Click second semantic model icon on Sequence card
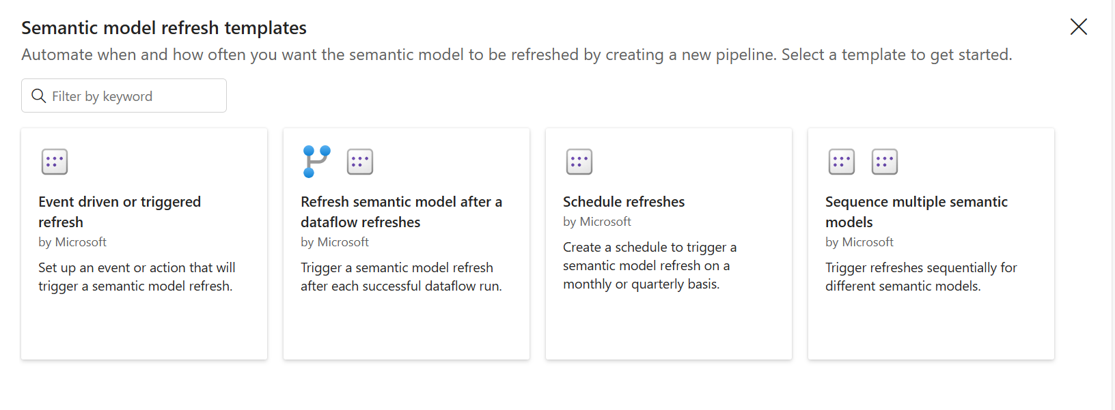Viewport: 1115px width, 410px height. (x=885, y=162)
